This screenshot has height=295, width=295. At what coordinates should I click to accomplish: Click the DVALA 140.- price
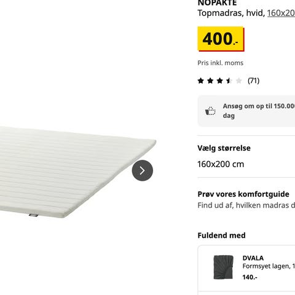tap(250, 277)
